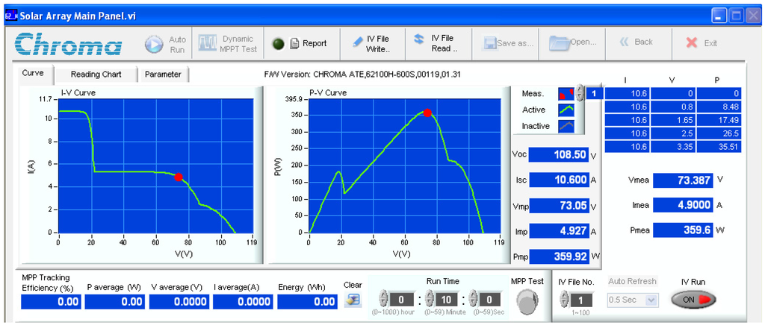Click the Auto Run play icon

[154, 44]
